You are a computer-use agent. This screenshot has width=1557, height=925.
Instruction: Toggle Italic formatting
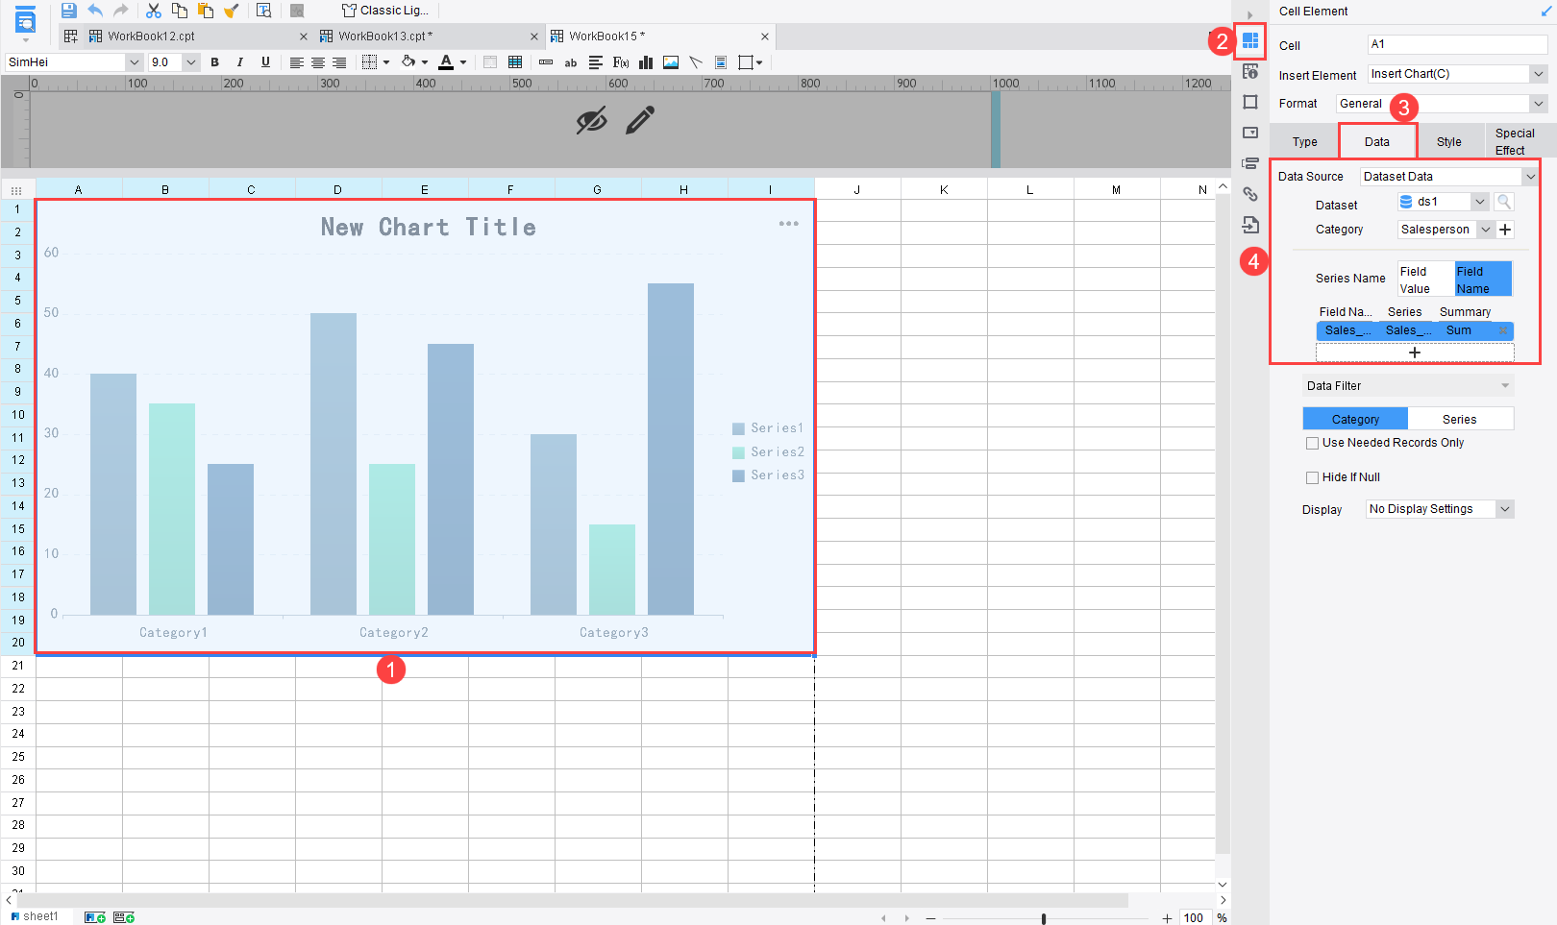click(240, 62)
